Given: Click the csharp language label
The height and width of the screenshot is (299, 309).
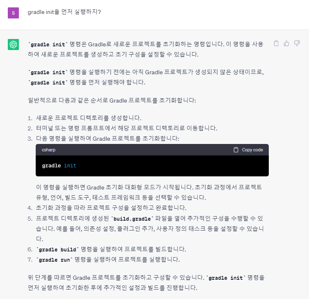Looking at the screenshot, I should pos(48,150).
